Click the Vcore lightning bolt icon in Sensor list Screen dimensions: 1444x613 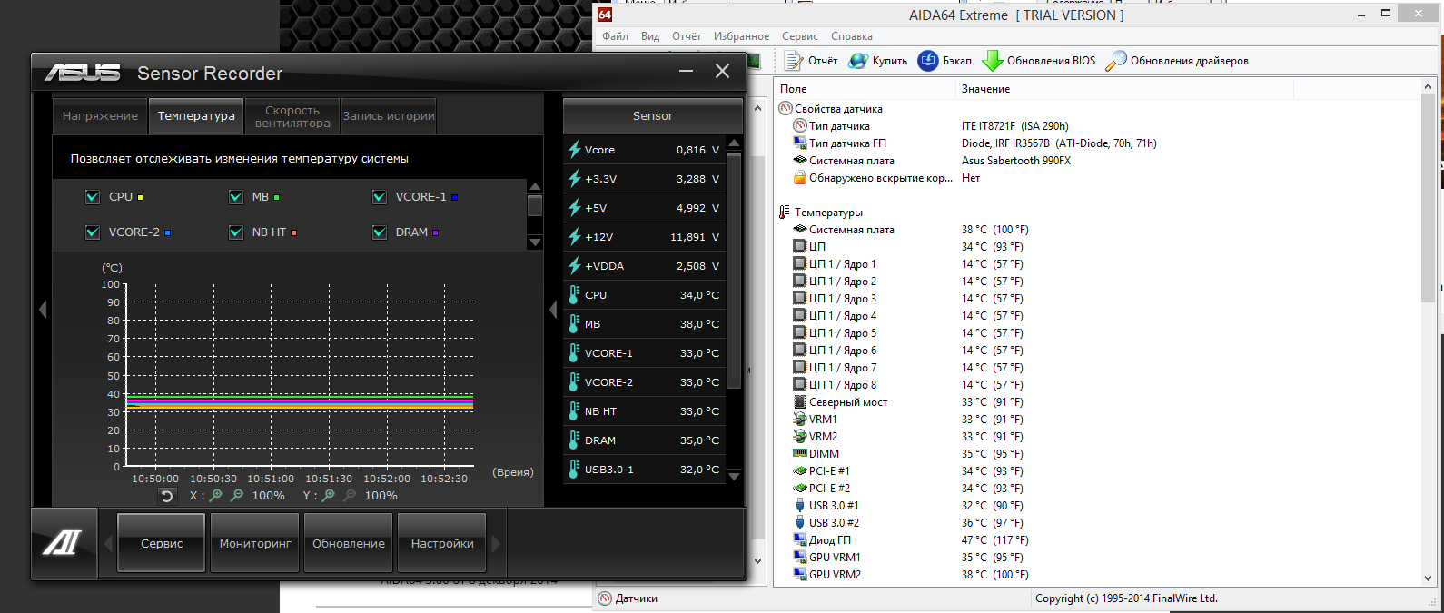(574, 150)
